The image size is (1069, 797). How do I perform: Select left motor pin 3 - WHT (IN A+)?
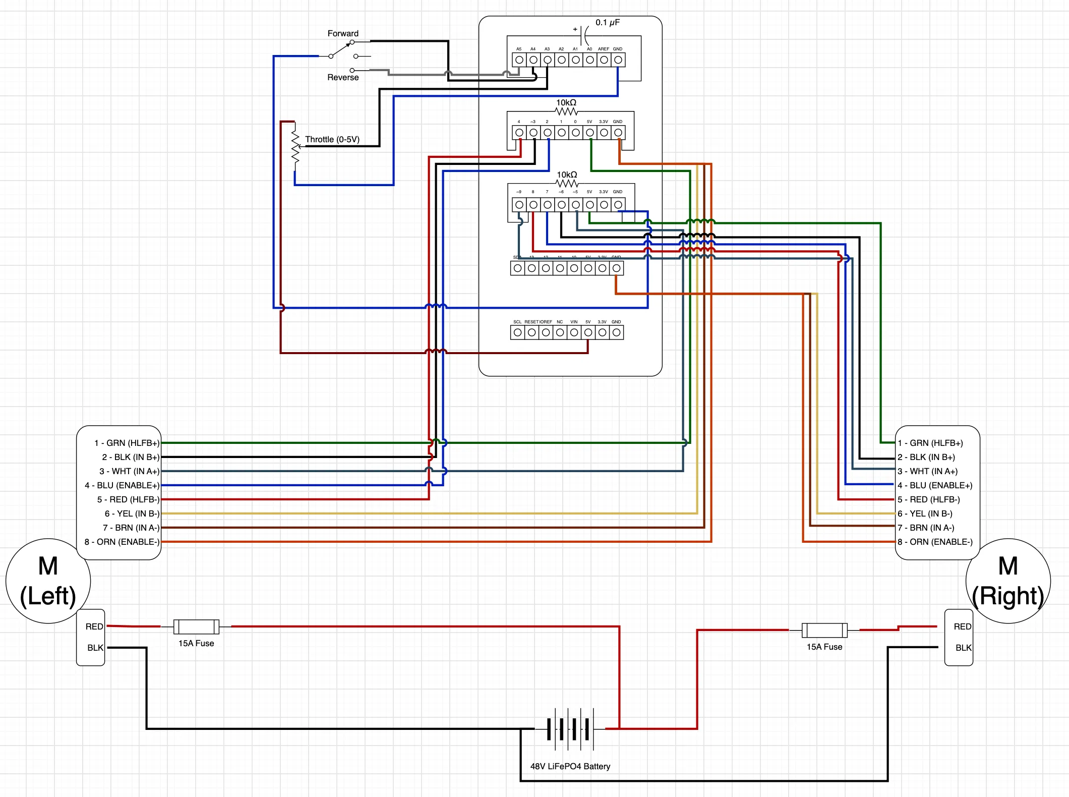[x=129, y=471]
